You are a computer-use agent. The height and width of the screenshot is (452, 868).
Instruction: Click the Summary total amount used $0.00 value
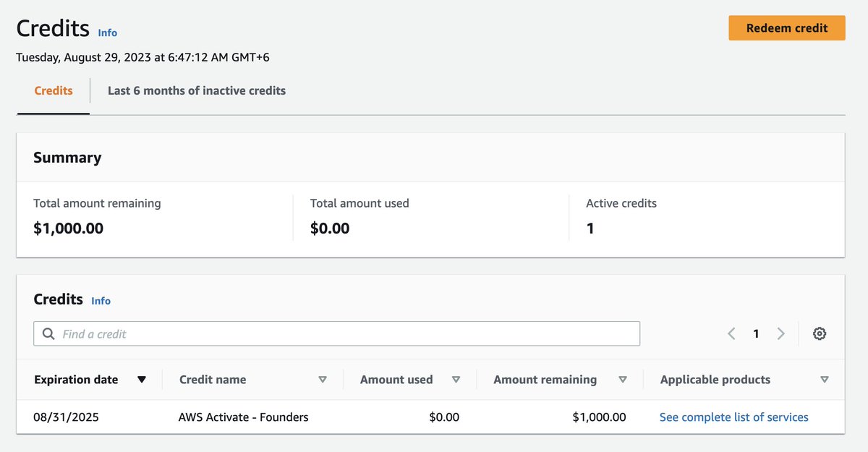pos(330,229)
